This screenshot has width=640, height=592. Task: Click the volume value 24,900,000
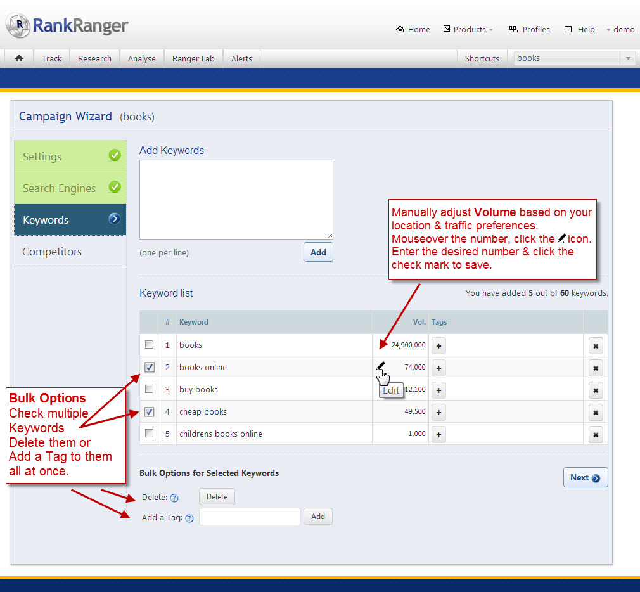click(x=409, y=345)
